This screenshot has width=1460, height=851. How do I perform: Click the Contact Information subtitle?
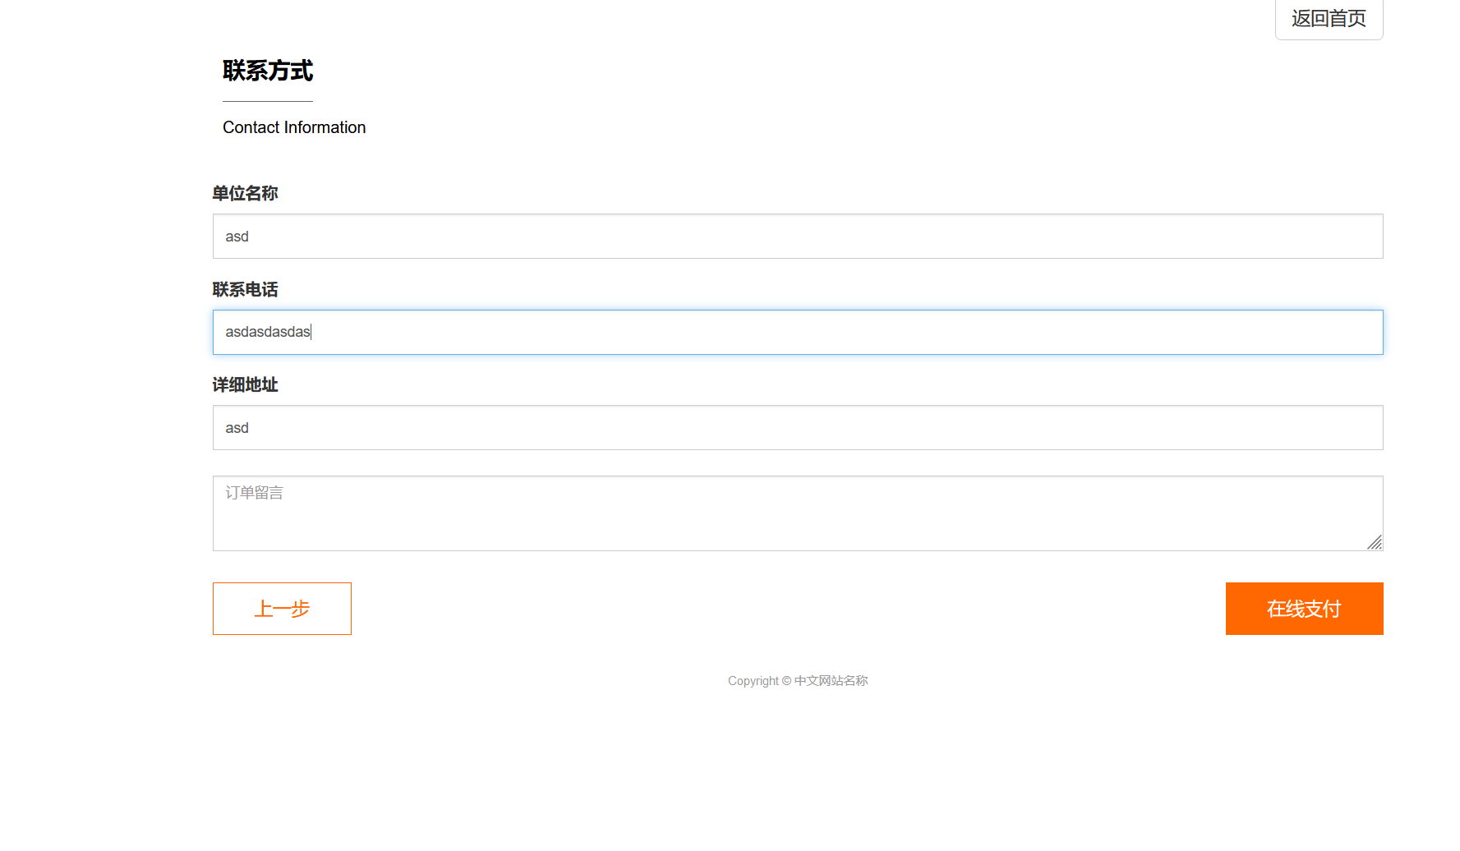pos(294,127)
